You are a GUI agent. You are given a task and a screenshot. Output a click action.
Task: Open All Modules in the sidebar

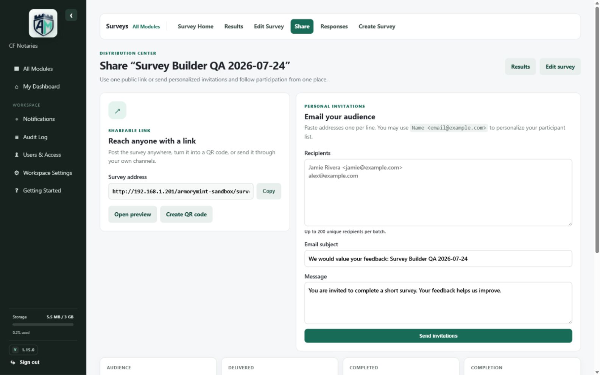[x=38, y=69]
